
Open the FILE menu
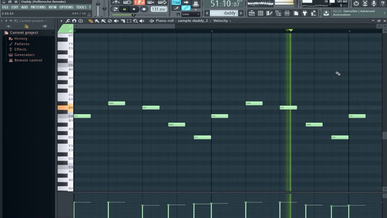(x=5, y=7)
